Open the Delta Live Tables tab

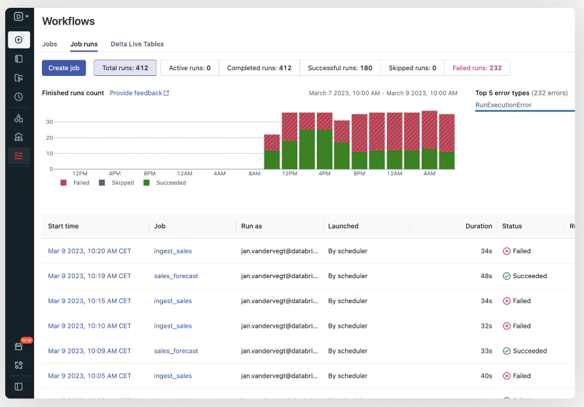(137, 44)
